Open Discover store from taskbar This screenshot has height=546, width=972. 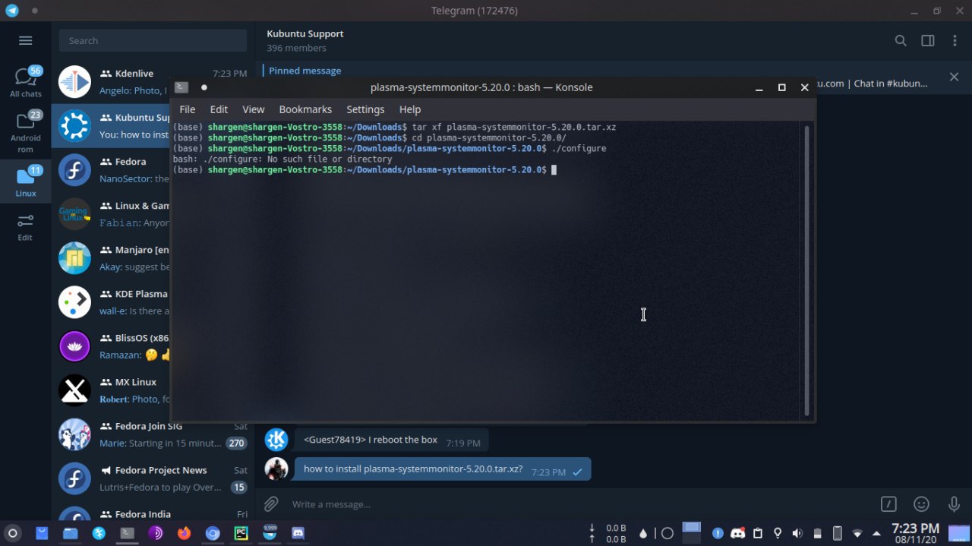42,533
